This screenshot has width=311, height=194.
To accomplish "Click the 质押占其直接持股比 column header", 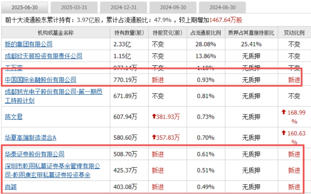I will (251, 33).
